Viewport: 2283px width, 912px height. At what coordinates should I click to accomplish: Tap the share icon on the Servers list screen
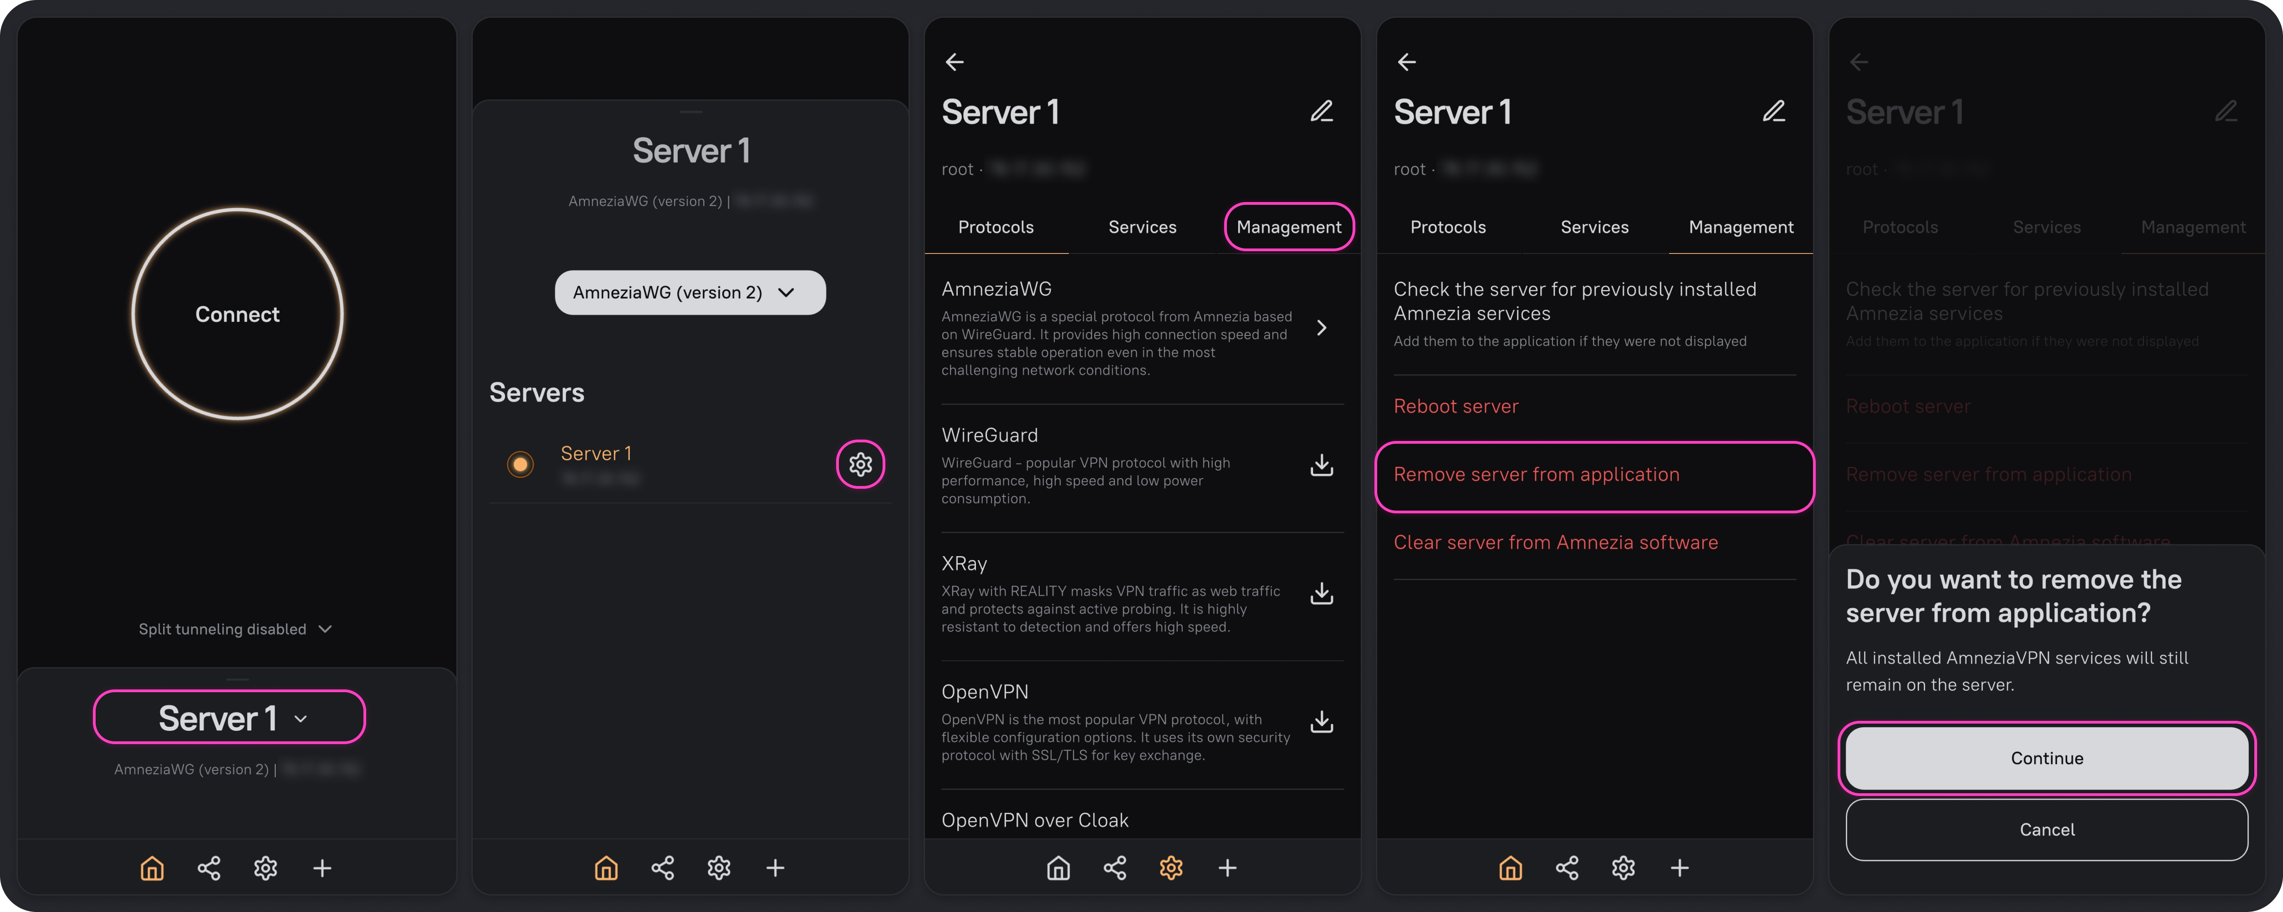tap(663, 868)
